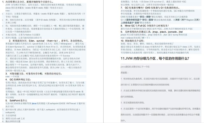
Task: Click list item '3. 调用方法的 call 之后'
Action: [x=13, y=118]
